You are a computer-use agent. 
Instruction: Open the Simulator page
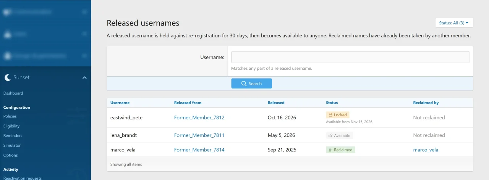pos(12,146)
